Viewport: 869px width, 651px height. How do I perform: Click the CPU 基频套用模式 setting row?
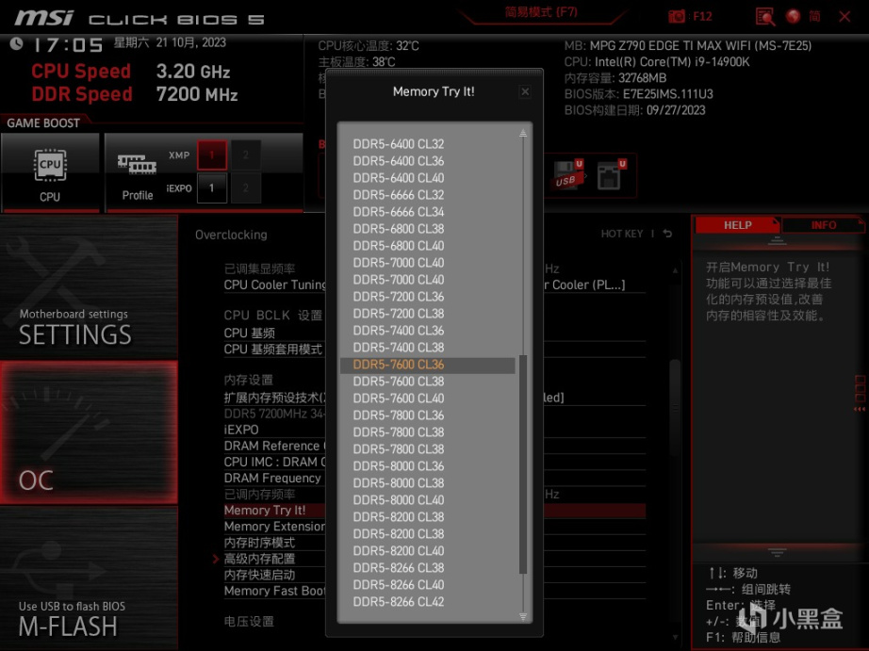274,350
